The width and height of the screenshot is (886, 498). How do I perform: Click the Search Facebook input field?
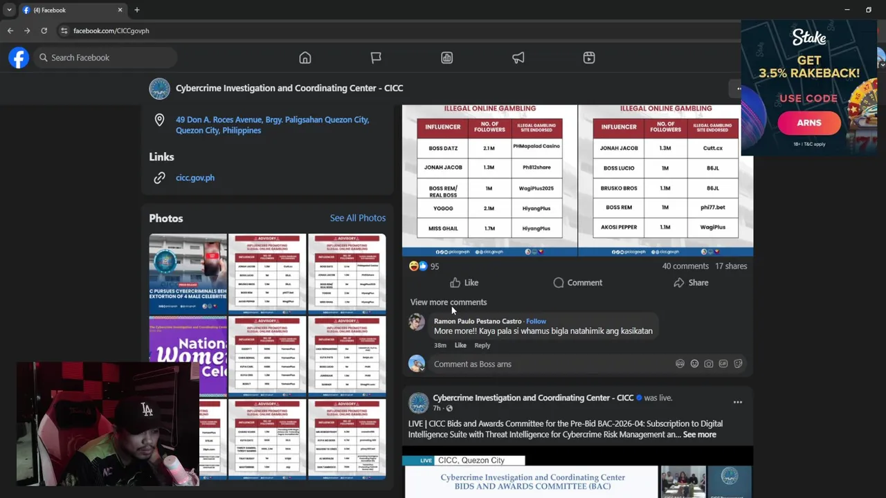(104, 57)
